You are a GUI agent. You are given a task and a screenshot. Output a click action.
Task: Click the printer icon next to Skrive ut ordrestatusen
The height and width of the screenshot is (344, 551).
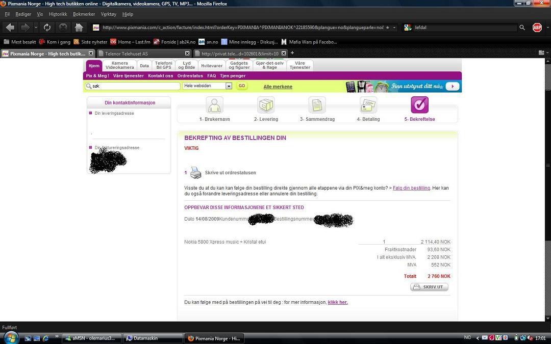[195, 172]
